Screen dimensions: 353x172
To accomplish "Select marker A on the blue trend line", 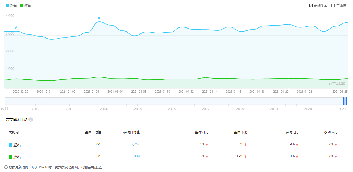I will pos(16,27).
